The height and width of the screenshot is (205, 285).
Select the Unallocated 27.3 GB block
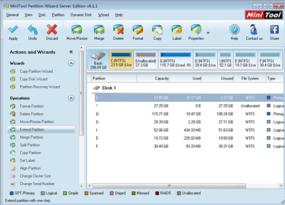click(146, 60)
